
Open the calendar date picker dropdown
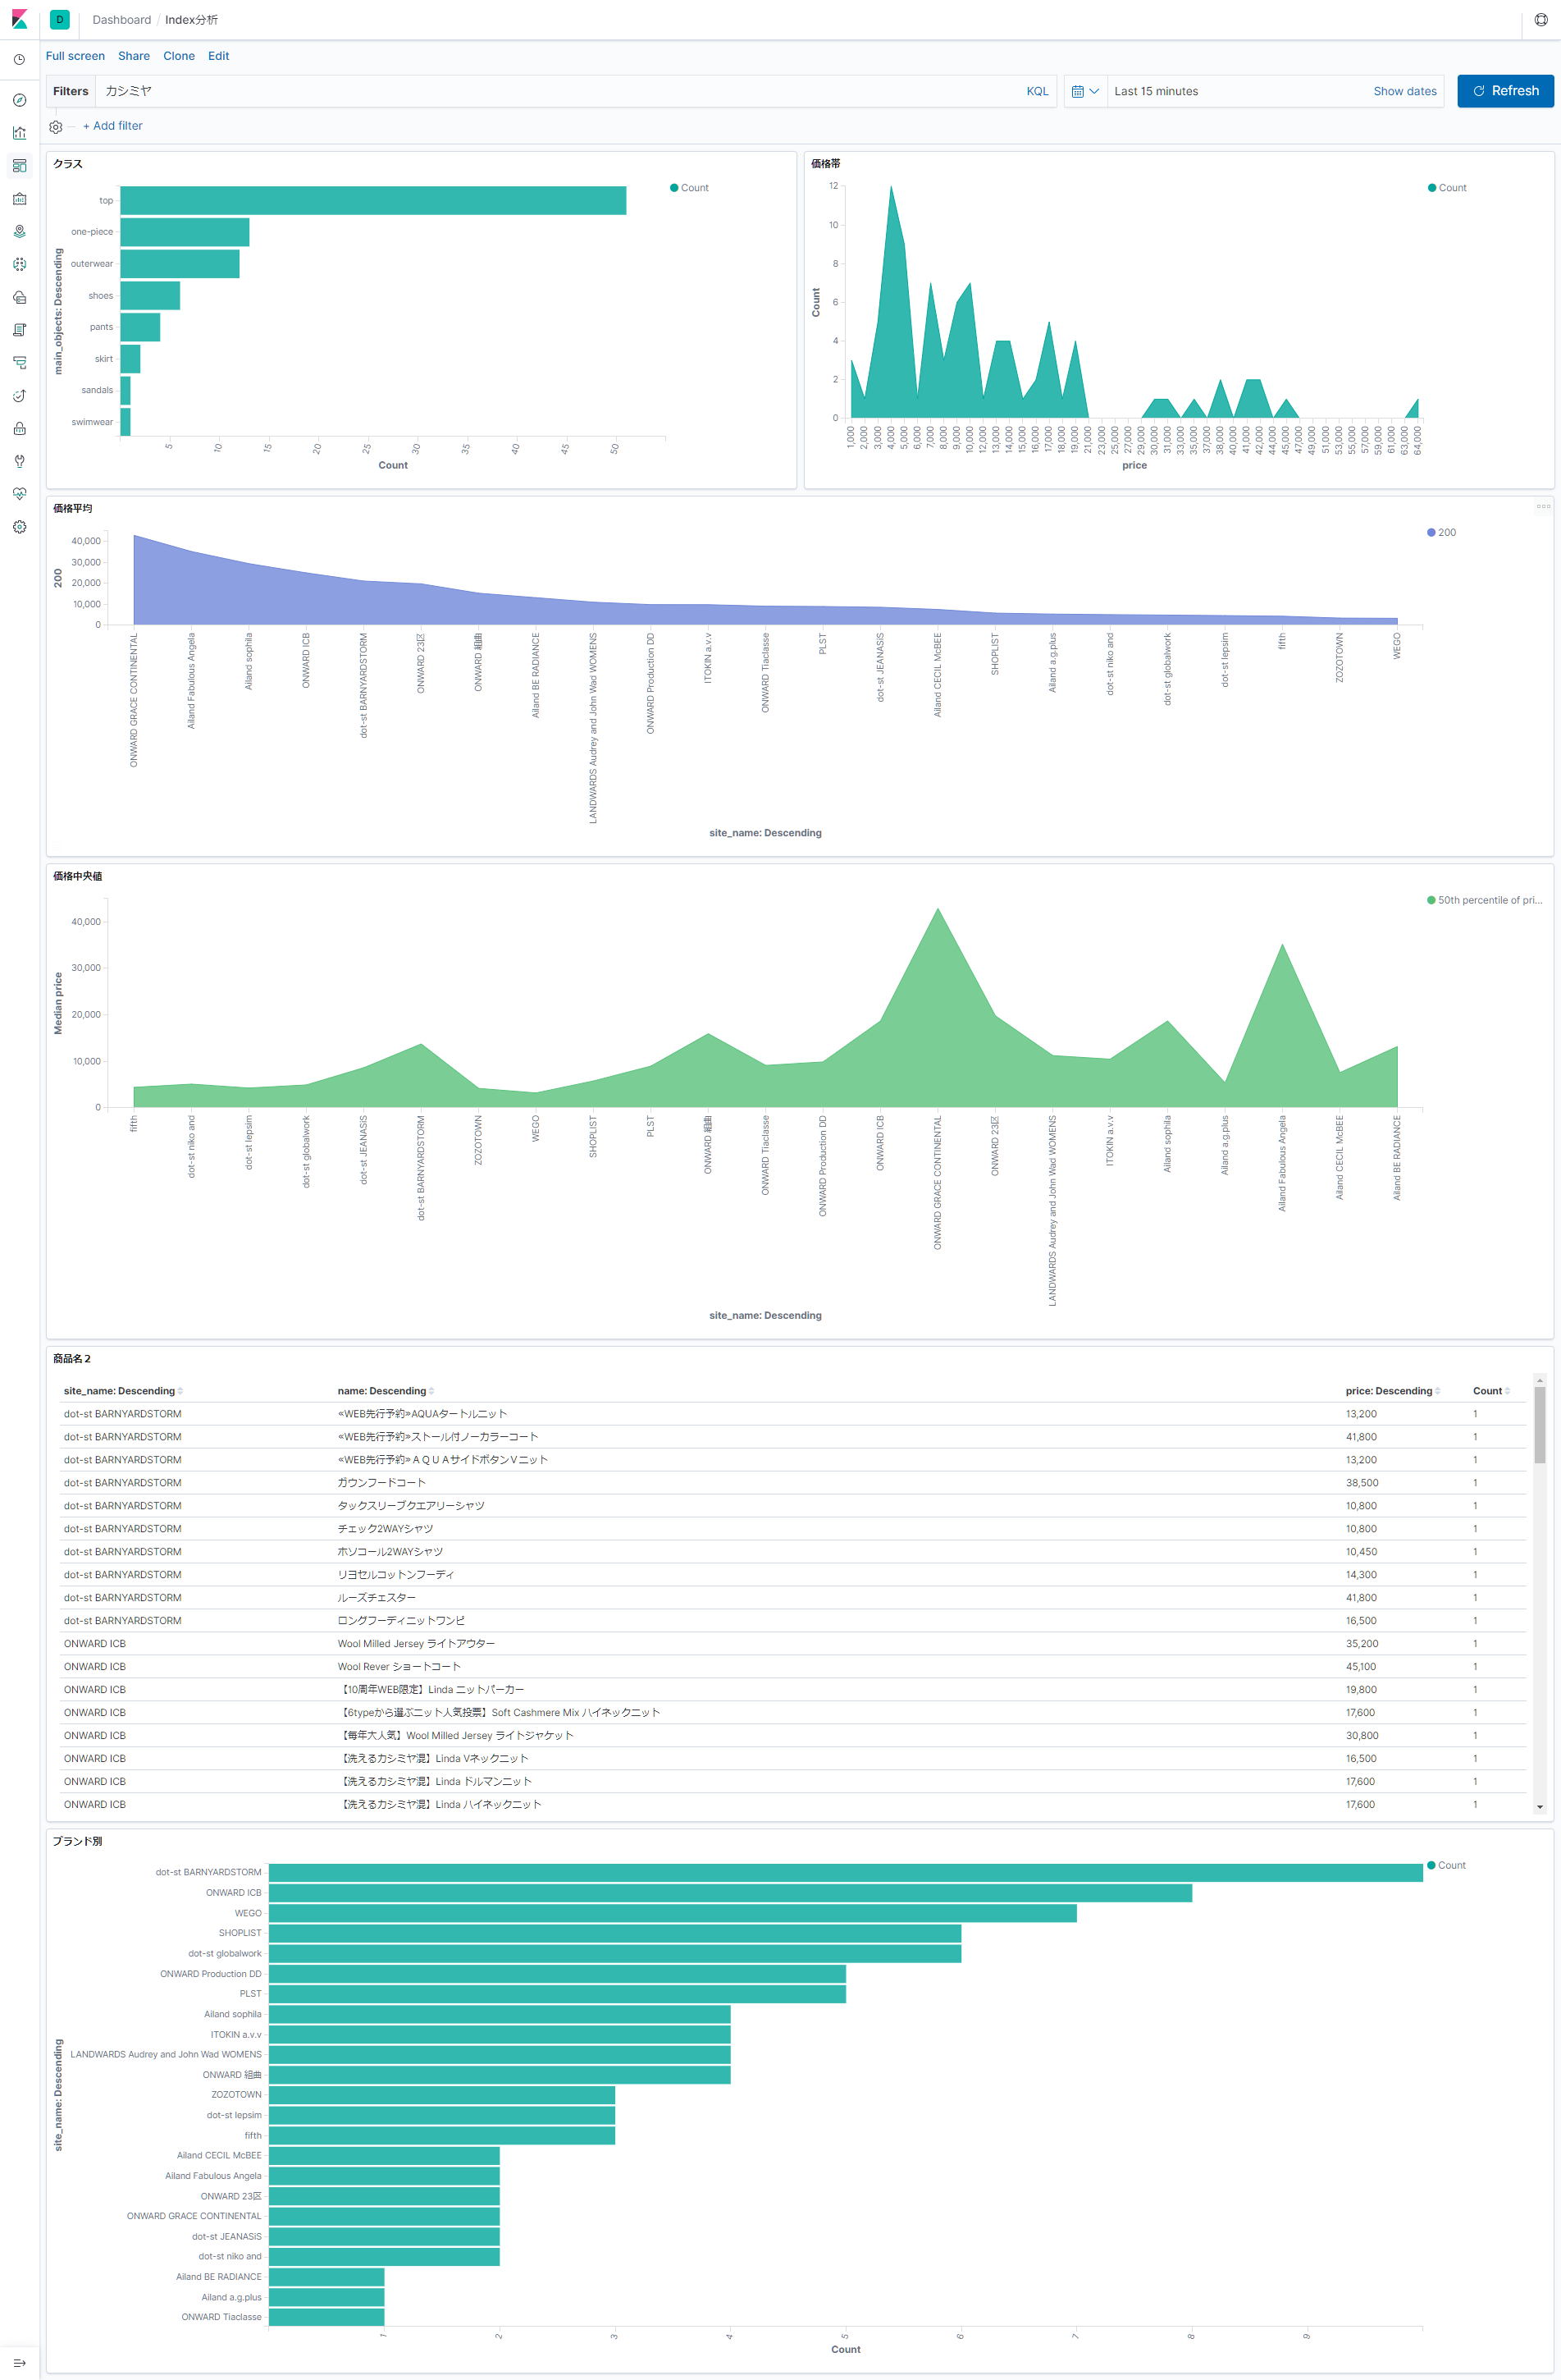coord(1084,91)
